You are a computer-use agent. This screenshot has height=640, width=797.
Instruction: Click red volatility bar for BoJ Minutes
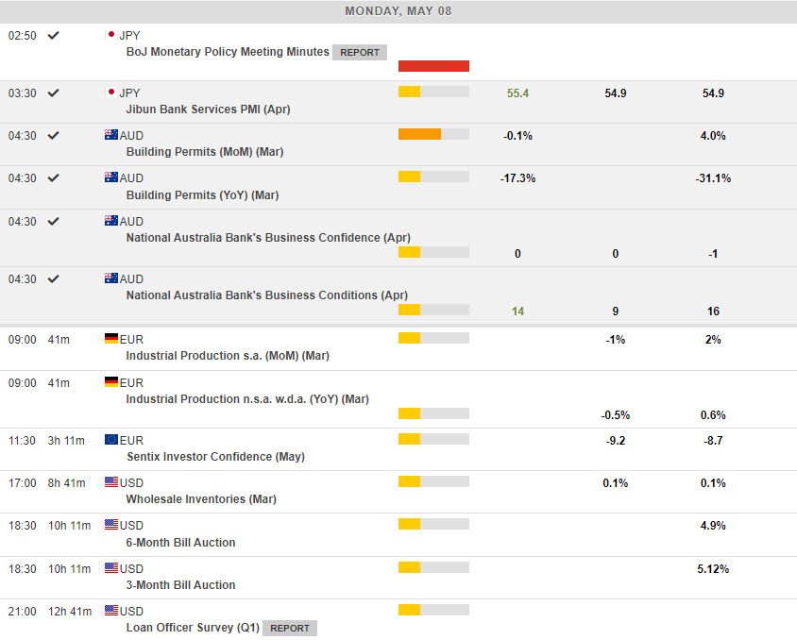click(433, 66)
